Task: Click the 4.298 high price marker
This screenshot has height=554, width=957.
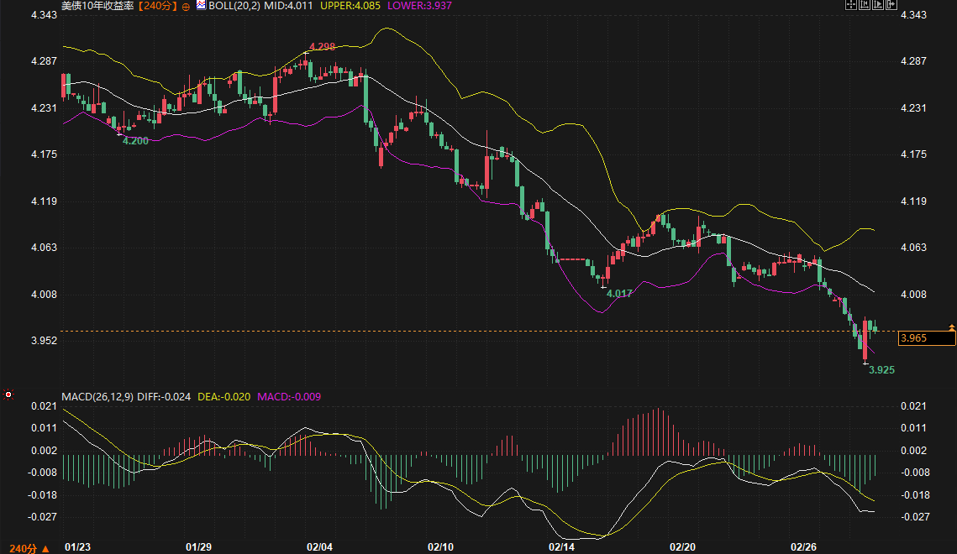Action: 323,46
